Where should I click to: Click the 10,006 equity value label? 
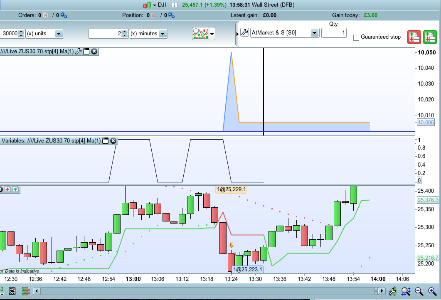pos(426,122)
